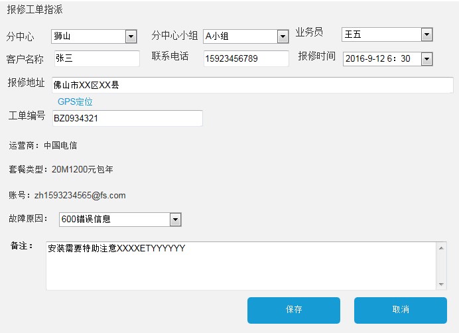Open the 业务员 dropdown showing 王五

click(x=387, y=34)
